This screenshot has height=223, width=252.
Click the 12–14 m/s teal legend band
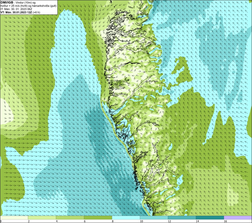(x=182, y=218)
